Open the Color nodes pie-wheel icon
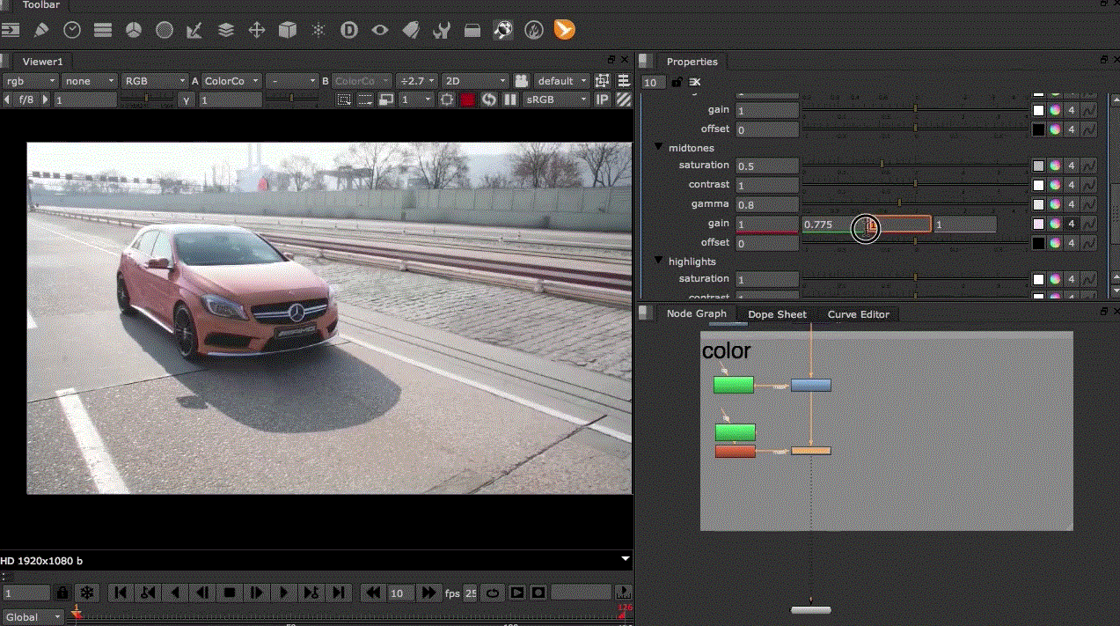 pos(134,30)
